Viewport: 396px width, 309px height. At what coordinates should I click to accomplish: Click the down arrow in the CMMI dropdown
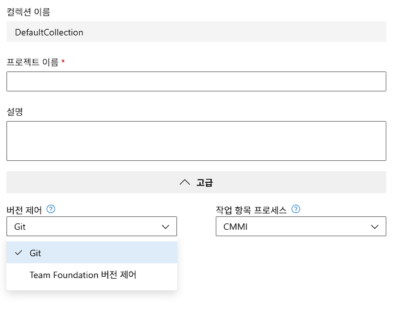click(x=375, y=227)
